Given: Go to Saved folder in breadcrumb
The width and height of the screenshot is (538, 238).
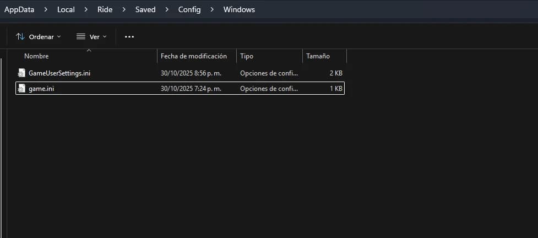Looking at the screenshot, I should click(x=145, y=9).
